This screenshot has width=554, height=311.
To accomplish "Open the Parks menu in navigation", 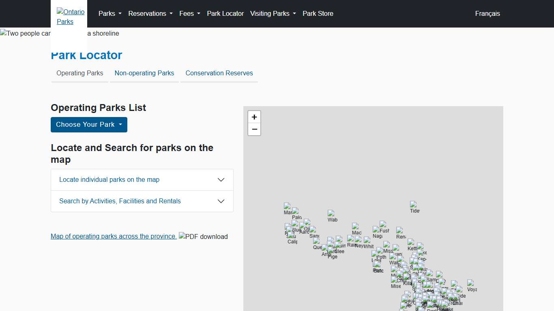I will [x=110, y=13].
